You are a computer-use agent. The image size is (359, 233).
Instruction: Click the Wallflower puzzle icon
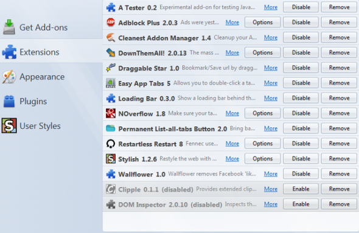coord(111,174)
